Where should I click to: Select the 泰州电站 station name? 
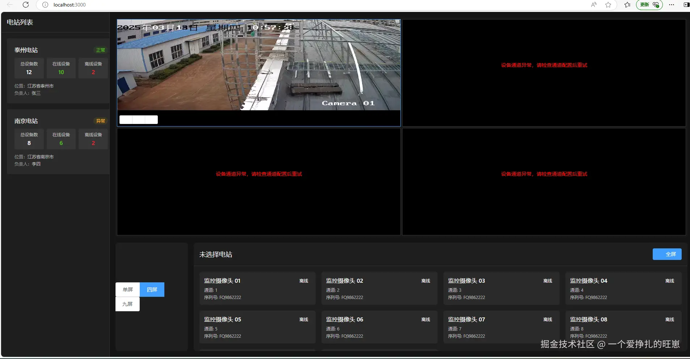[26, 50]
